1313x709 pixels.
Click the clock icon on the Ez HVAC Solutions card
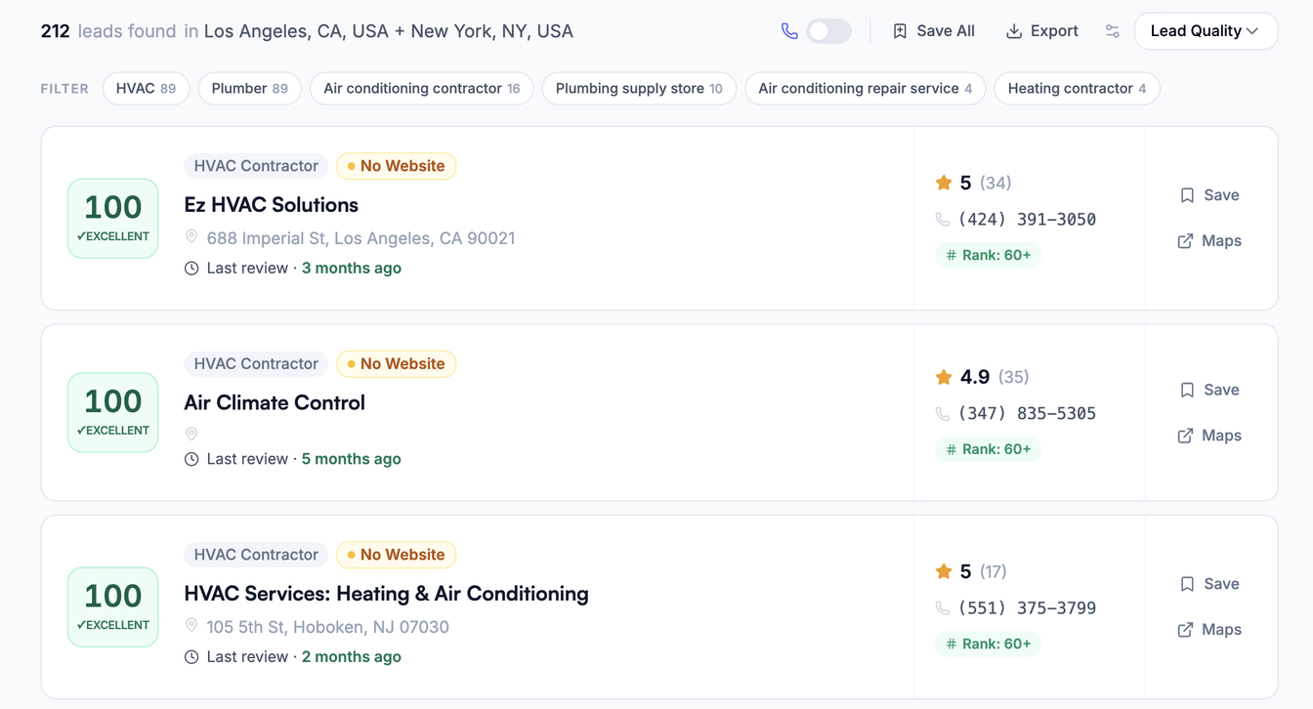[191, 269]
